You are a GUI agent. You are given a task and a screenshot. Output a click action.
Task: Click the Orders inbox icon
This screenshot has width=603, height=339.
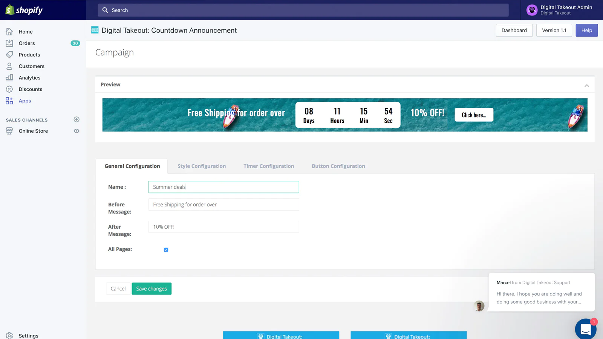tap(9, 43)
